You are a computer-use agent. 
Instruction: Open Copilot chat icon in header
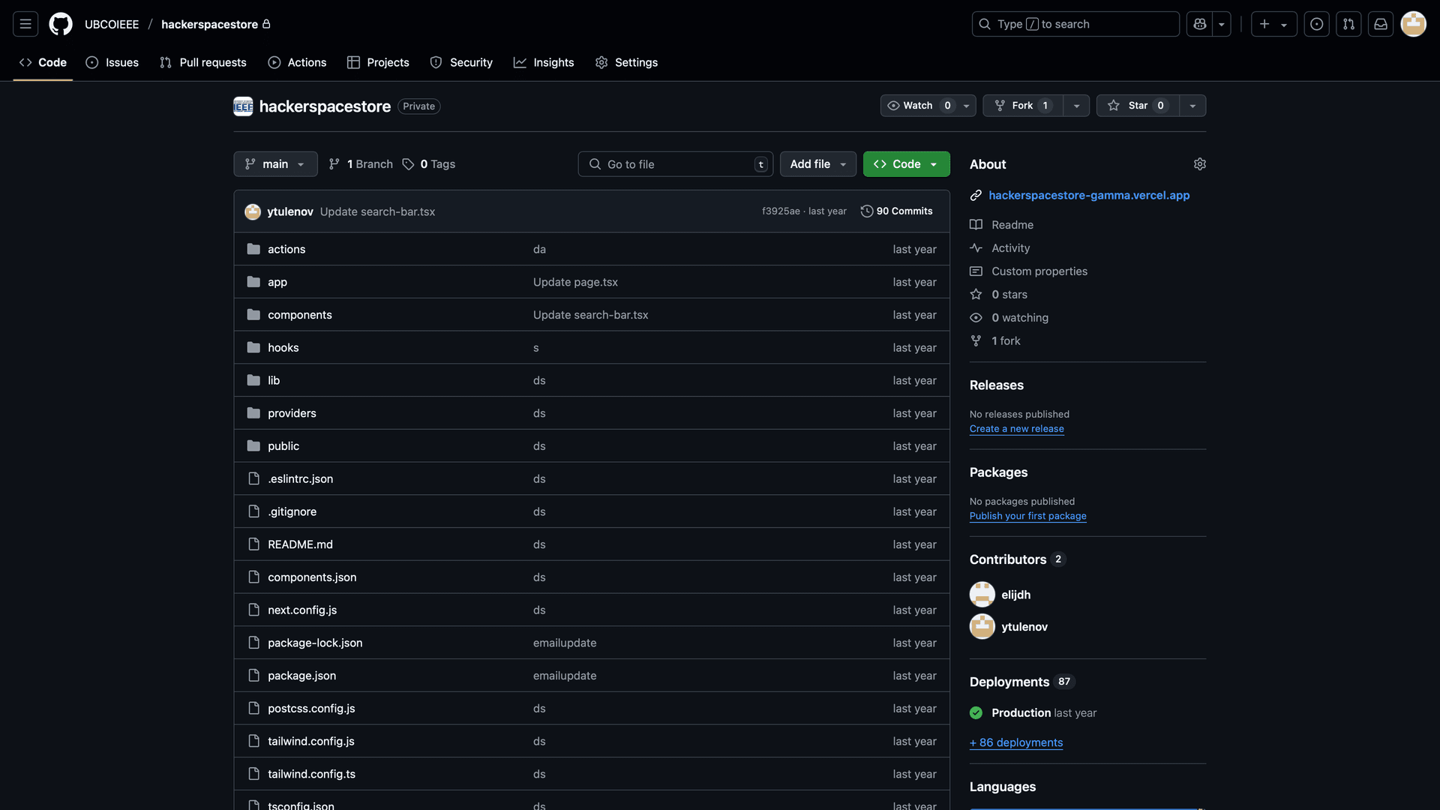[x=1199, y=24]
